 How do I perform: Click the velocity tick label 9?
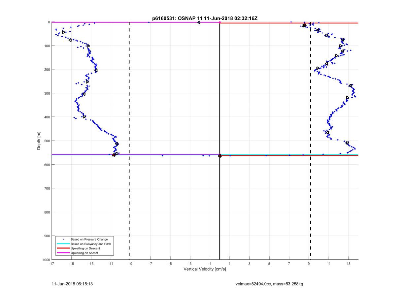pos(309,264)
